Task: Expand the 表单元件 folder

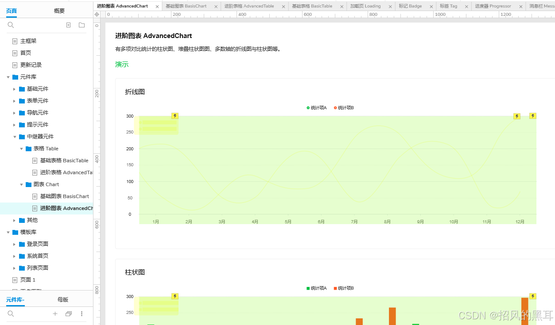Action: 15,101
